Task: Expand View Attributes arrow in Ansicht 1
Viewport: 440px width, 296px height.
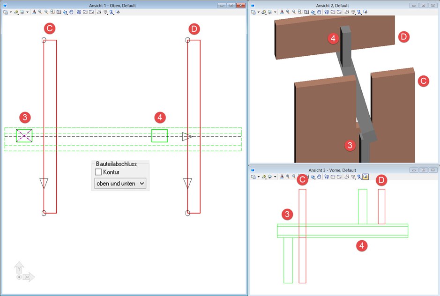Action: click(11, 12)
